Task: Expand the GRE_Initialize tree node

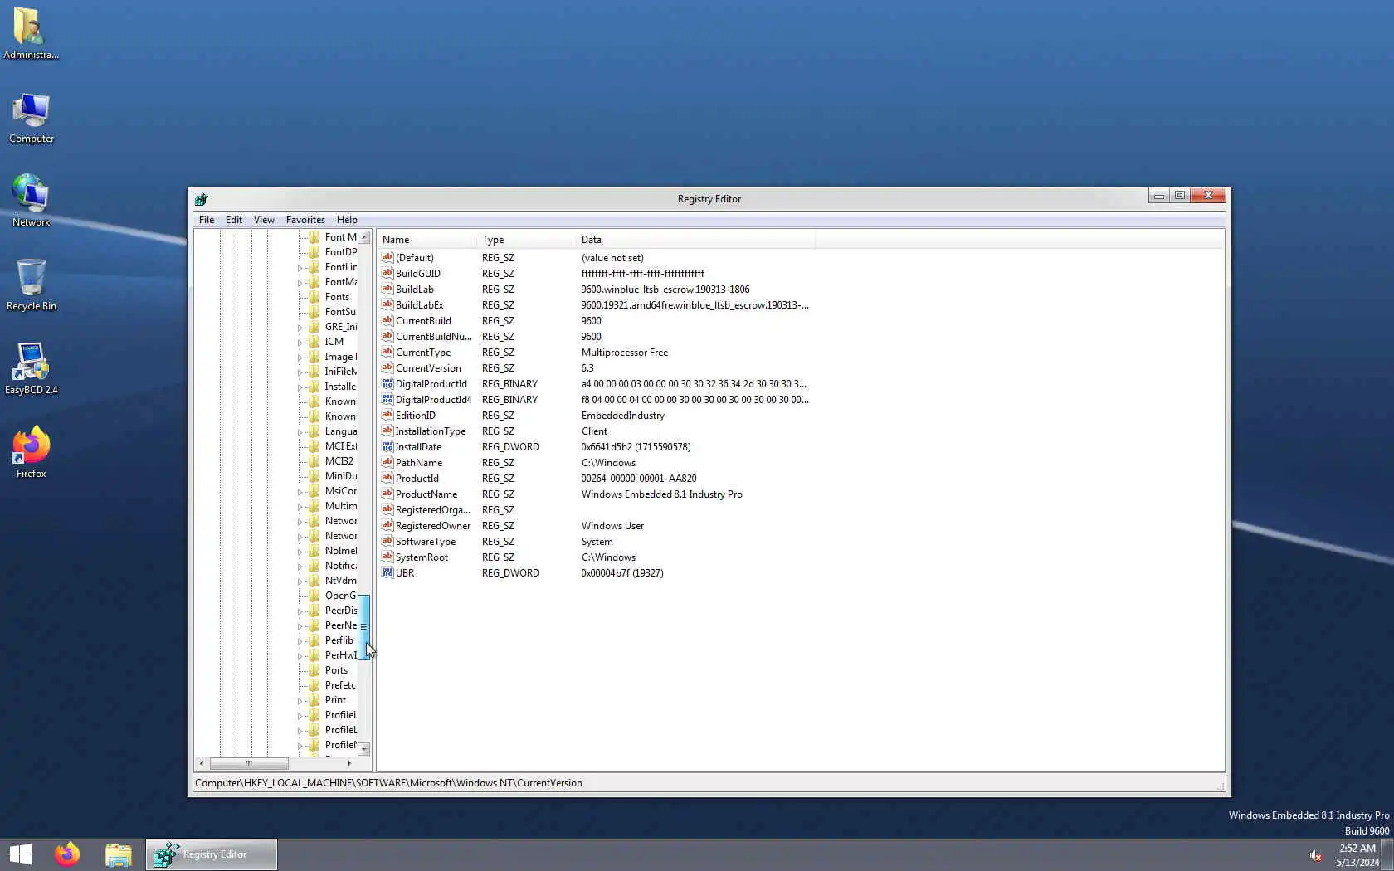Action: 300,328
